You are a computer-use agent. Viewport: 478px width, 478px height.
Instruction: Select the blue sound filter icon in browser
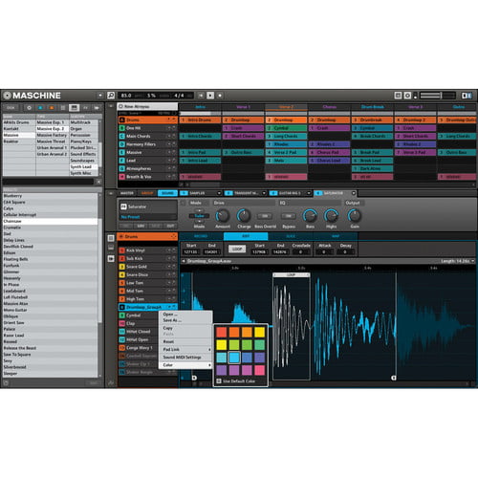click(40, 108)
